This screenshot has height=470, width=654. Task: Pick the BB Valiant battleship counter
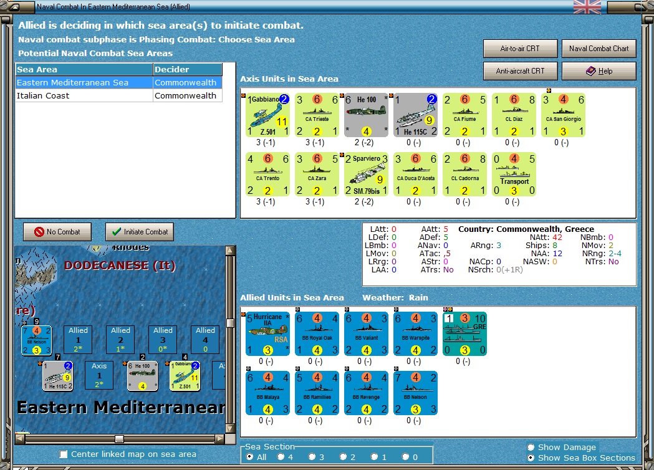[x=366, y=334]
